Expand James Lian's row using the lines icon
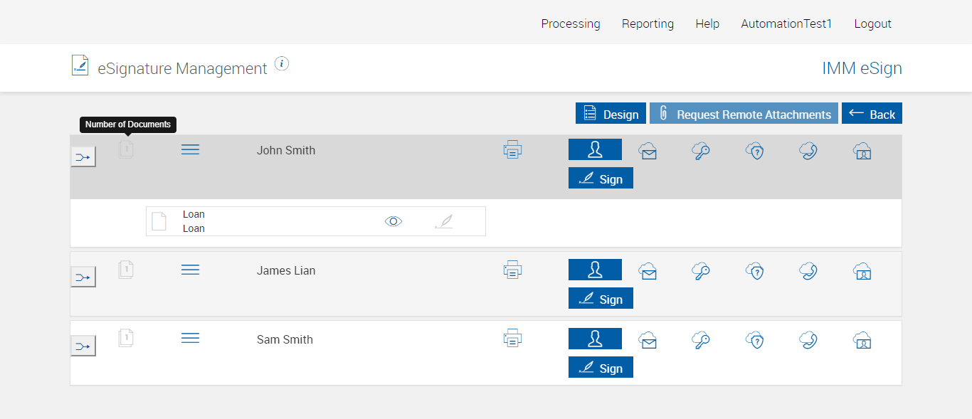972x419 pixels. tap(190, 270)
